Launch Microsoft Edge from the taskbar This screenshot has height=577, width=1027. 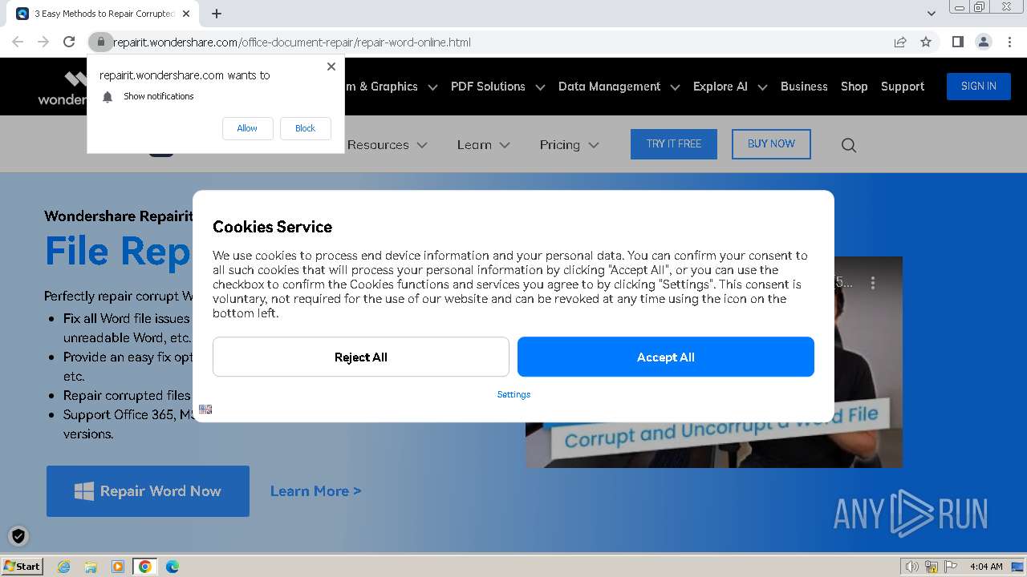click(x=173, y=567)
